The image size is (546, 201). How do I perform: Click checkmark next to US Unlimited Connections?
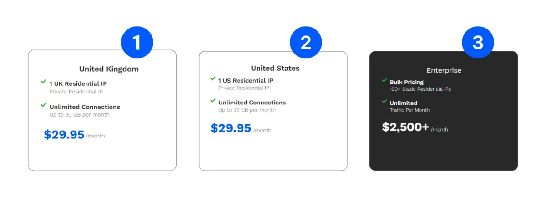pyautogui.click(x=213, y=101)
